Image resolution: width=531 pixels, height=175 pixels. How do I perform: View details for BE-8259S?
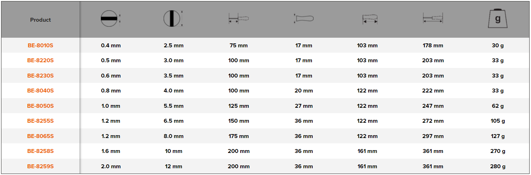(x=40, y=166)
